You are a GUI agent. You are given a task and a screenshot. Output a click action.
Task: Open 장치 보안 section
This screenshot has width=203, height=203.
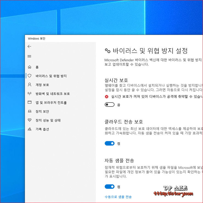tap(42, 111)
